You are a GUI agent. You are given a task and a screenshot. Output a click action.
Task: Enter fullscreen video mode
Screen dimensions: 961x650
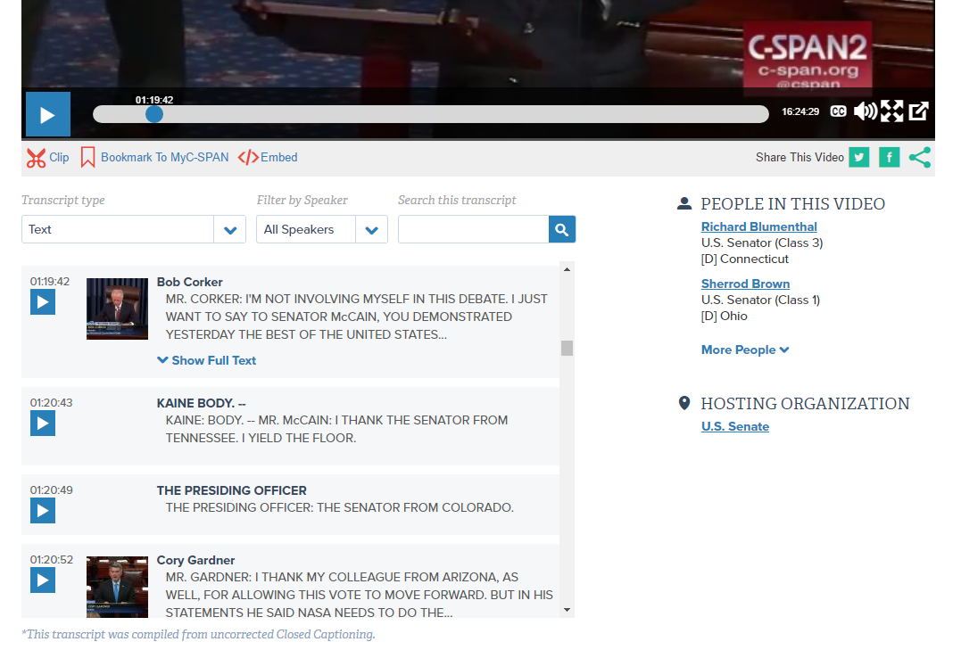891,111
